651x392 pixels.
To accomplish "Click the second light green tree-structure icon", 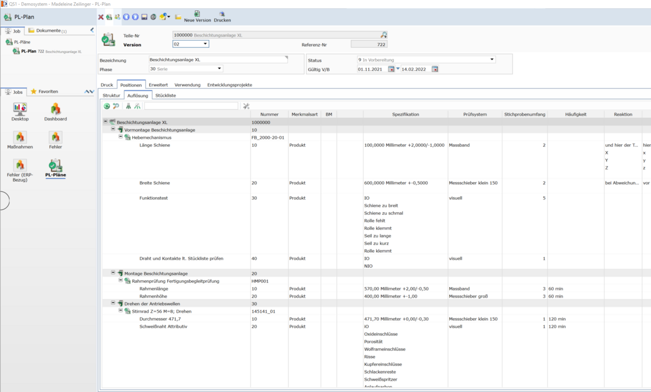I will click(x=138, y=106).
